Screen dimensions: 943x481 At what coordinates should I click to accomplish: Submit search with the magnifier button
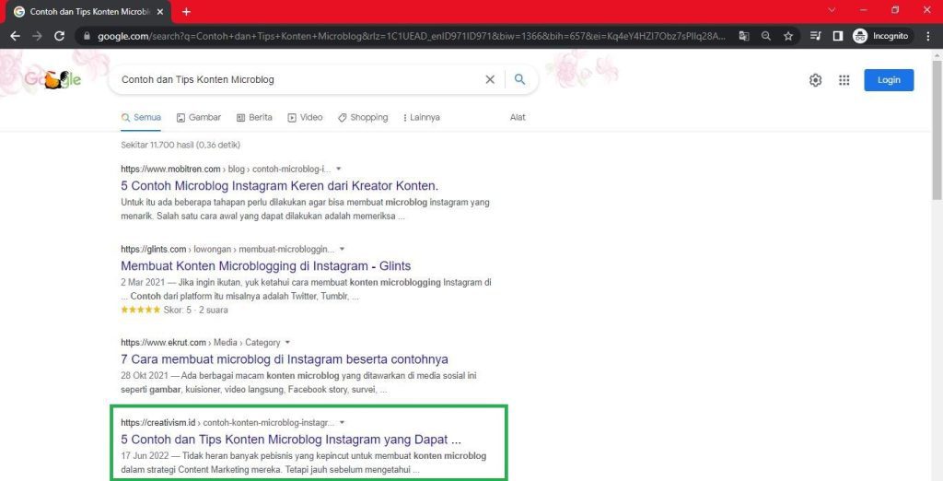pos(520,79)
